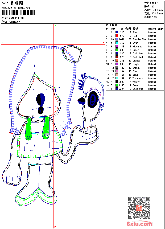Image resolution: width=165 pixels, height=229 pixels.
Task: Click the stitch count '1441'
Action: tap(121, 39)
